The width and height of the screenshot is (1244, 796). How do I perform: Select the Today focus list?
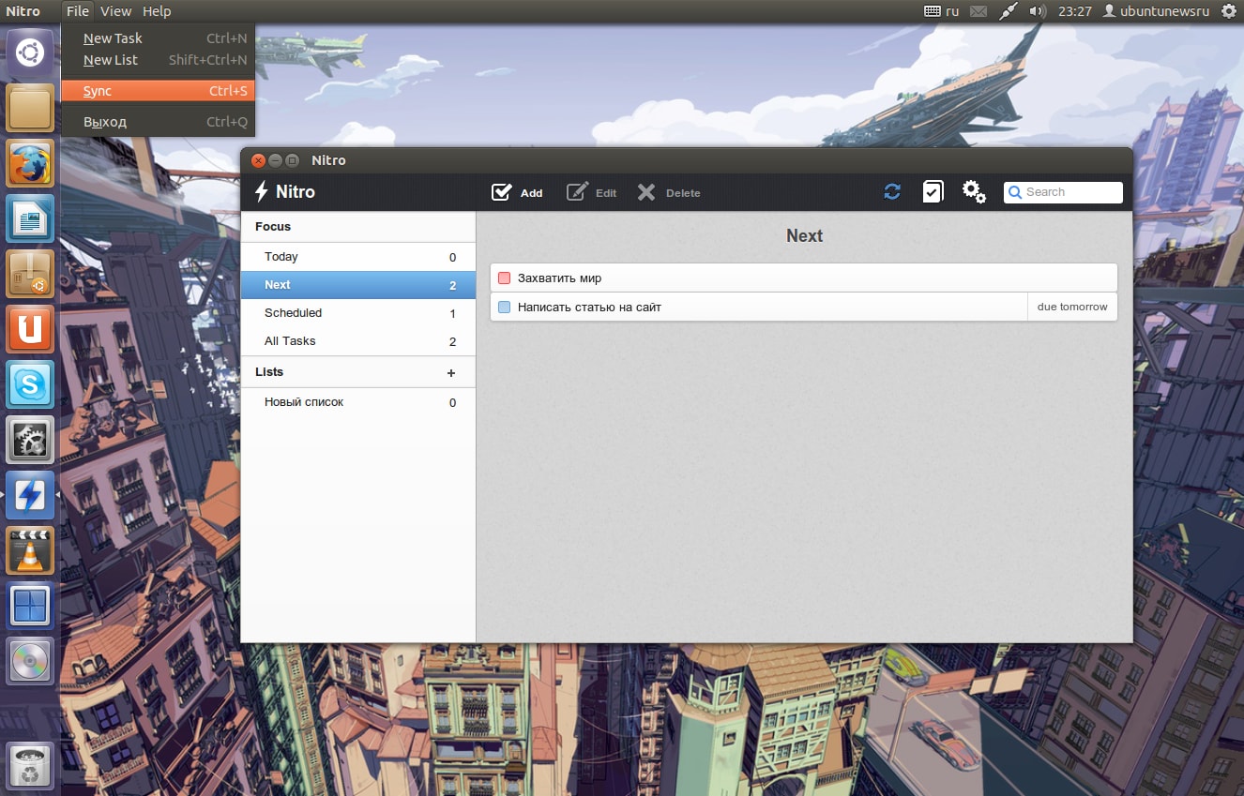(358, 257)
